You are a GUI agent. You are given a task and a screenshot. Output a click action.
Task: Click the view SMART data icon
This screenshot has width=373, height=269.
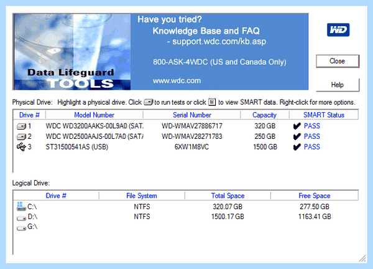212,102
